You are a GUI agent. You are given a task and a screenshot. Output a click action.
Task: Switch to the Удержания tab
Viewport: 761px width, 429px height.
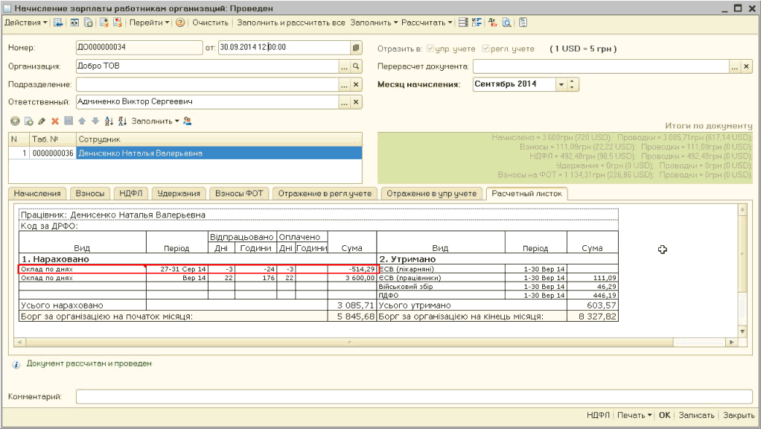(x=179, y=193)
